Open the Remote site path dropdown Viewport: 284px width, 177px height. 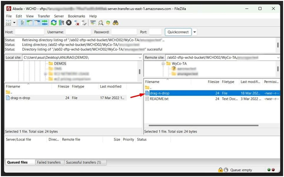click(278, 57)
